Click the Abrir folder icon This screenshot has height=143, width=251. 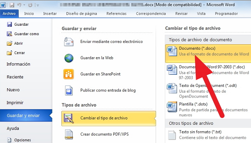coord(9,43)
